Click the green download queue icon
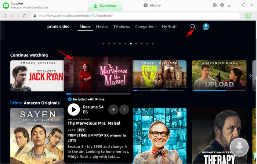The height and width of the screenshot is (164, 257). pos(248,16)
